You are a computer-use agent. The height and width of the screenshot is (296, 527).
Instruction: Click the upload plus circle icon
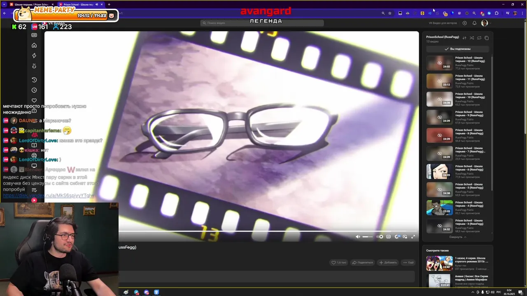(464, 23)
